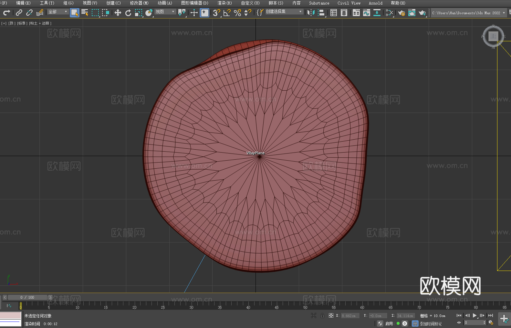
Task: Toggle the Angle Snap button
Action: point(227,13)
